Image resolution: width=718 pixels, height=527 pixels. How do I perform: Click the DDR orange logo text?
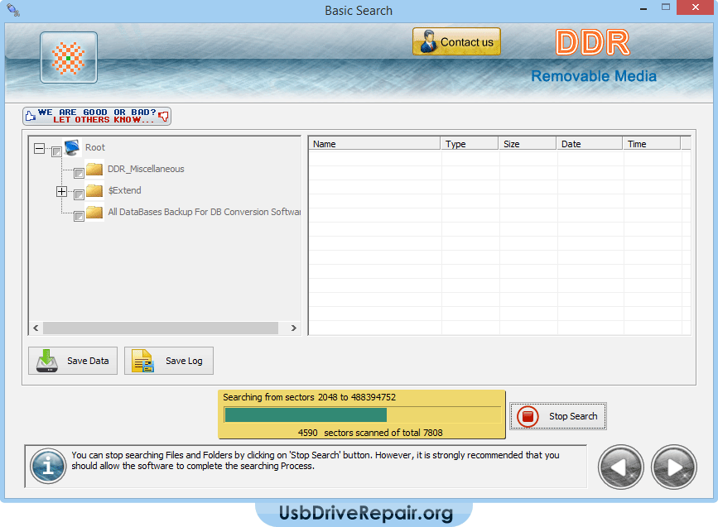click(592, 42)
